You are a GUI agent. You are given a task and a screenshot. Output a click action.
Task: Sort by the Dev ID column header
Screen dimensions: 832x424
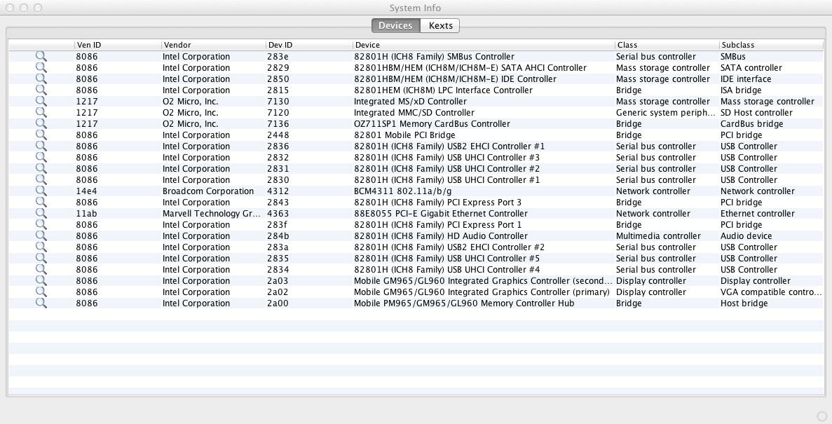coord(308,45)
